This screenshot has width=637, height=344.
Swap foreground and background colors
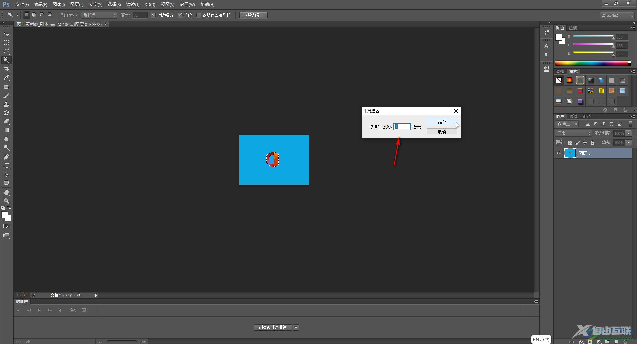9,208
